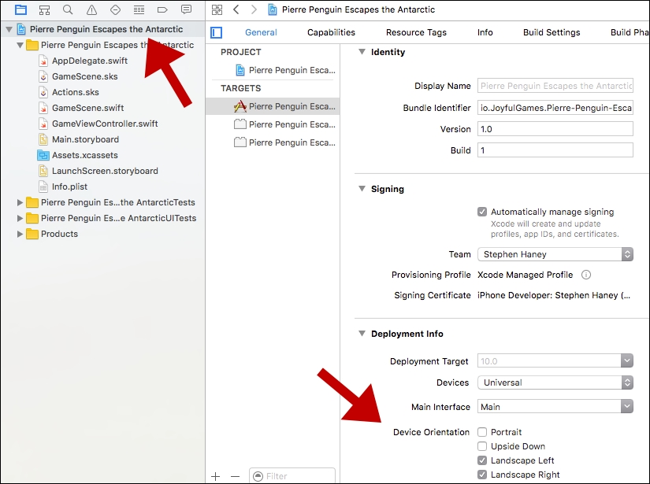Select Actions.sks in navigator
650x484 pixels.
[75, 92]
